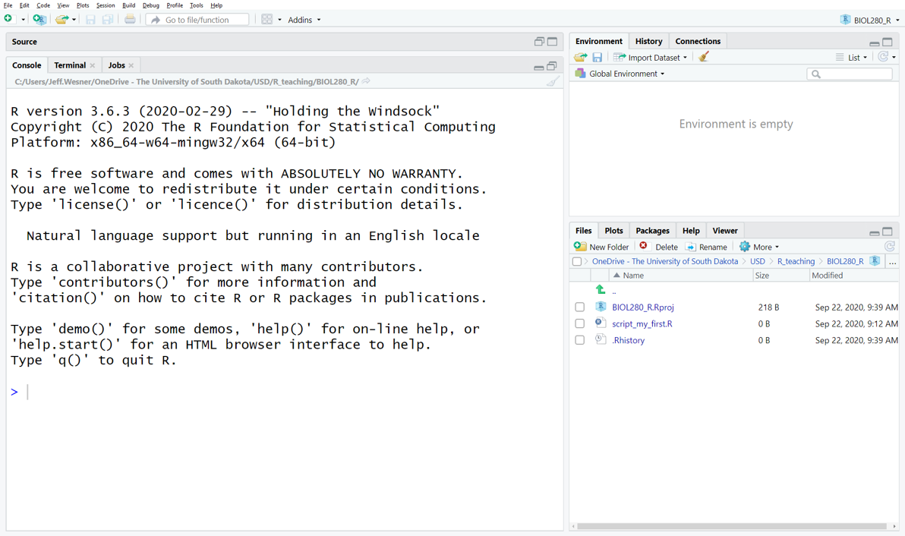Image resolution: width=905 pixels, height=536 pixels.
Task: Select the script_my_first.R checkbox
Action: 580,324
